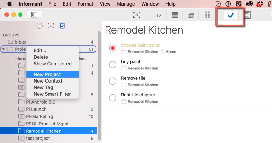272x143 pixels.
Task: Mark 'choose paint color' task complete
Action: pos(112,48)
